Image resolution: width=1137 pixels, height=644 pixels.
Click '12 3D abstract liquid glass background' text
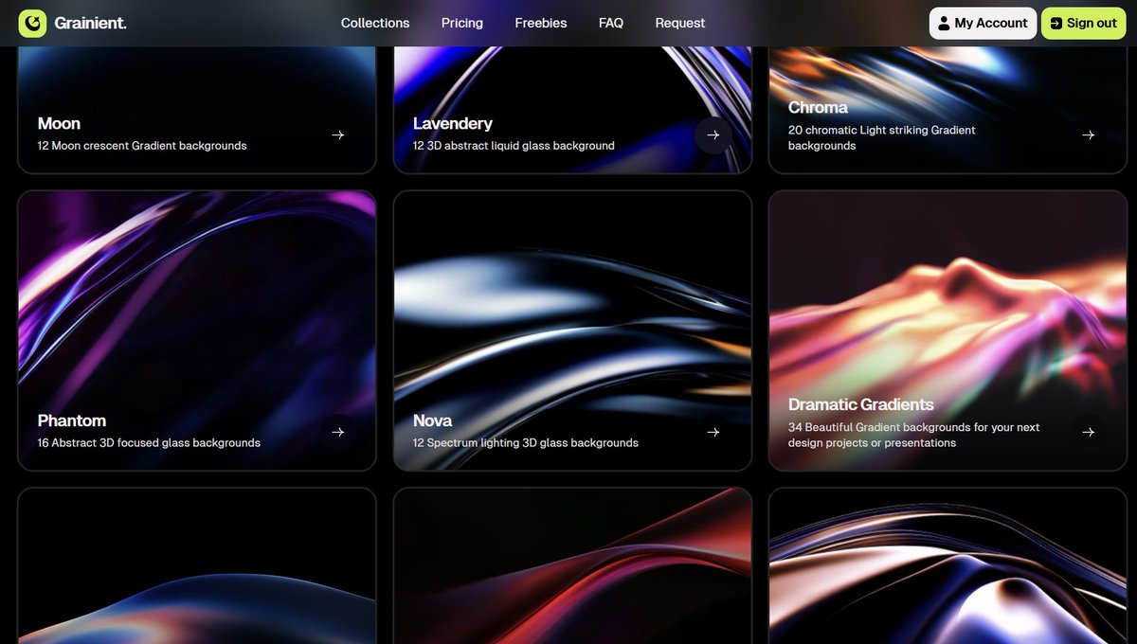(514, 146)
